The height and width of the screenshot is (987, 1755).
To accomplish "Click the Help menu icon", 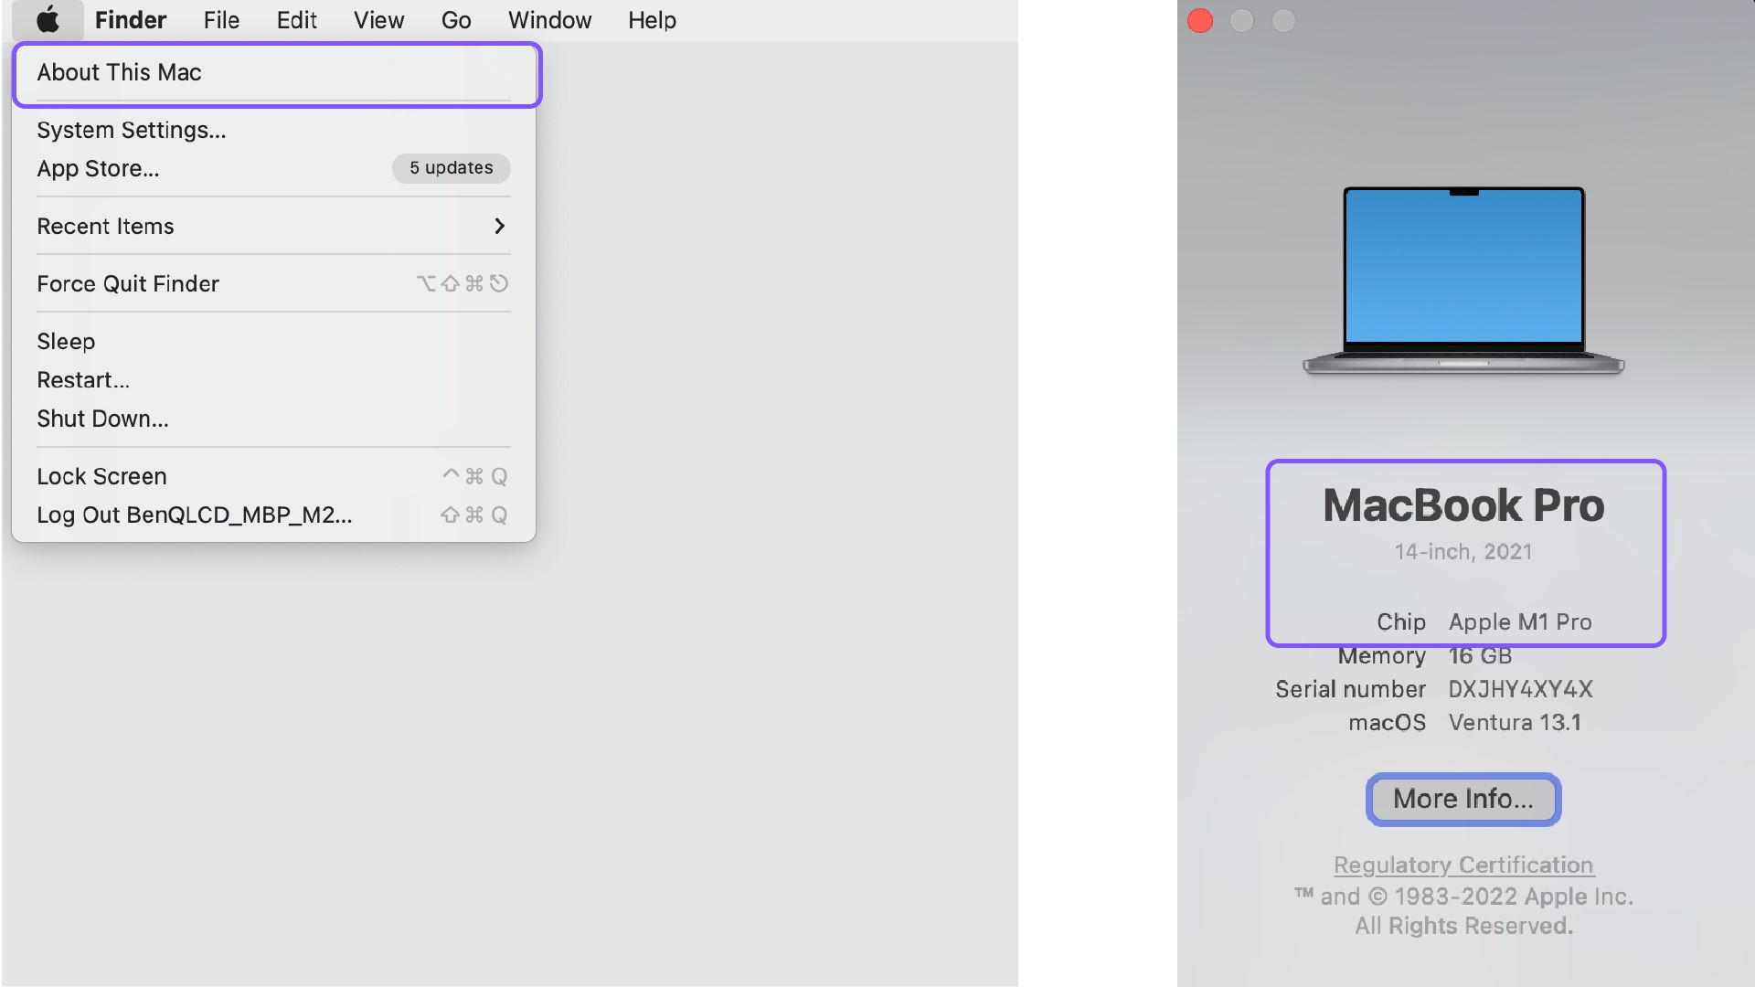I will [651, 19].
